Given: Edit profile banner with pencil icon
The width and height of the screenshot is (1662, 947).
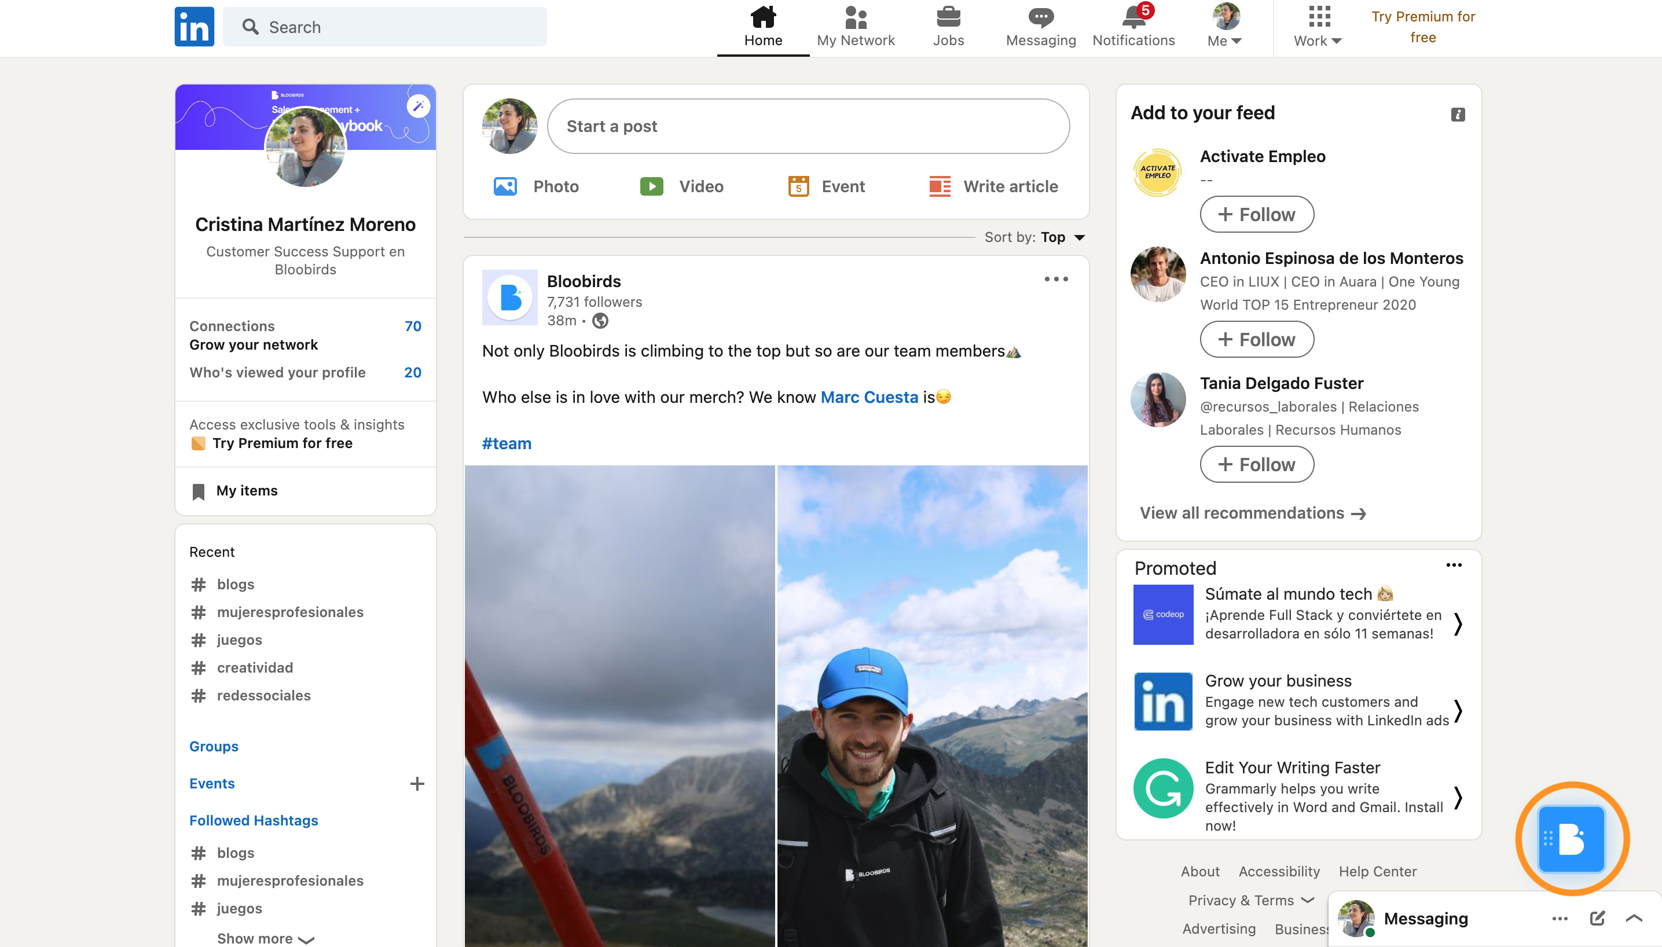Looking at the screenshot, I should (x=419, y=105).
